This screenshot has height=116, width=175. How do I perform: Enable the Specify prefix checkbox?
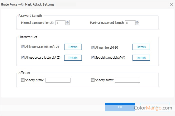pos(23,80)
